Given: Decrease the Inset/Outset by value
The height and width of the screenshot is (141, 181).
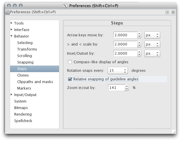Looking at the screenshot, I should click(x=139, y=55).
